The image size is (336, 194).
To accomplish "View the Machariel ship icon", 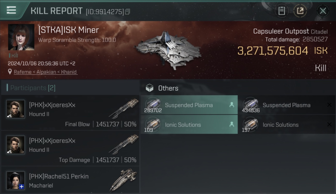I will click(123, 180).
